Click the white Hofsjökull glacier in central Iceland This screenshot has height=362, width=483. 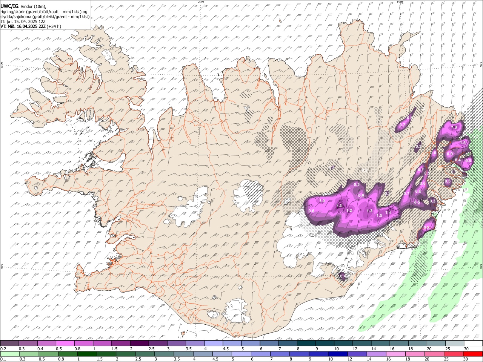pos(248,195)
